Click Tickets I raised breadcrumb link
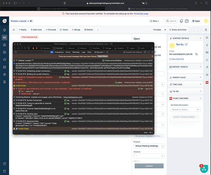 (18, 21)
